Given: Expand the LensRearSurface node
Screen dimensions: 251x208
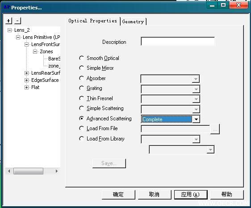Looking at the screenshot, I should 26,73.
